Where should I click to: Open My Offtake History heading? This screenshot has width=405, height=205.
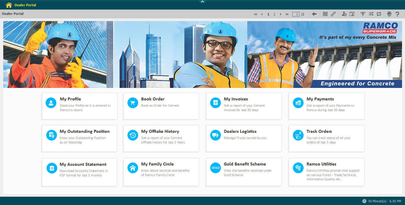click(160, 131)
